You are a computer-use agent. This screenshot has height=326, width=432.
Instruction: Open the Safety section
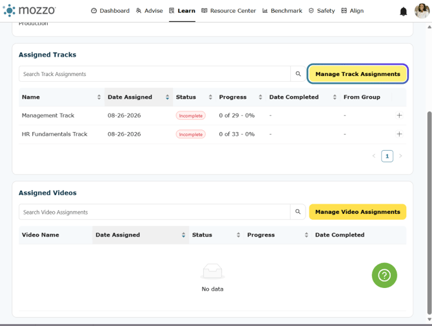pyautogui.click(x=322, y=11)
